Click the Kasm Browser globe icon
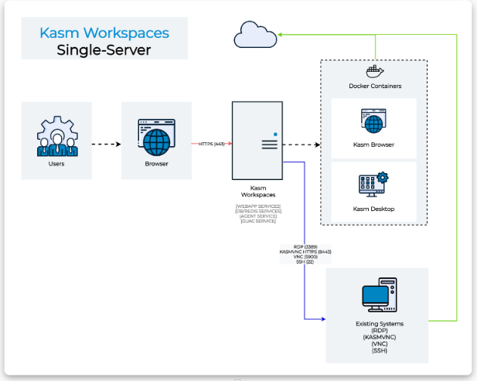477x381 pixels. coord(373,121)
